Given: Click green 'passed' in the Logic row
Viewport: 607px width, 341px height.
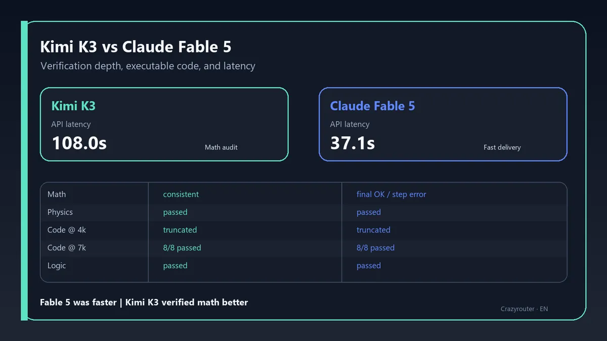Looking at the screenshot, I should point(175,266).
